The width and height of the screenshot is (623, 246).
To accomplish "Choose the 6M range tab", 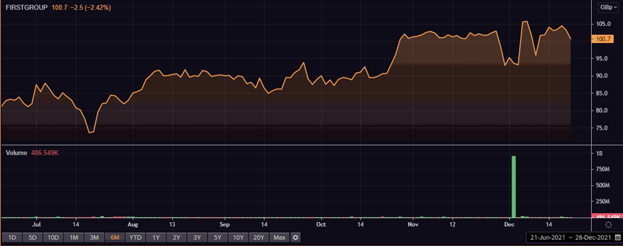I will pos(115,237).
